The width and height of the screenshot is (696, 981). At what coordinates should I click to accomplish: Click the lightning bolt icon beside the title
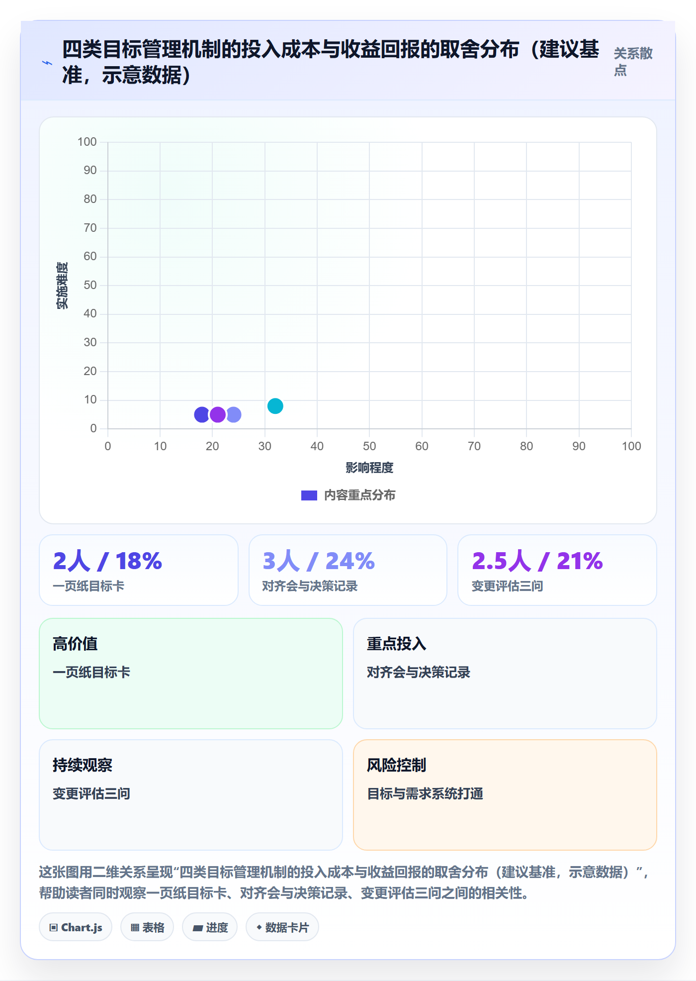pyautogui.click(x=47, y=63)
